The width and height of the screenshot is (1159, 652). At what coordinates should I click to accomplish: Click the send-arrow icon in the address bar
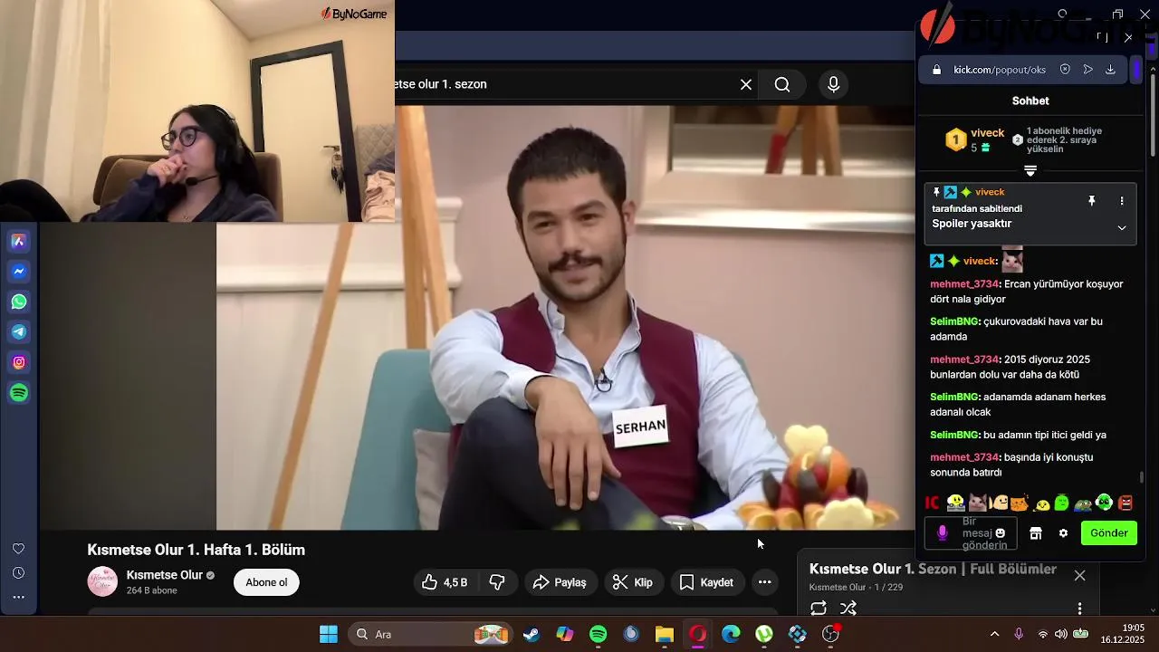[x=1087, y=70]
